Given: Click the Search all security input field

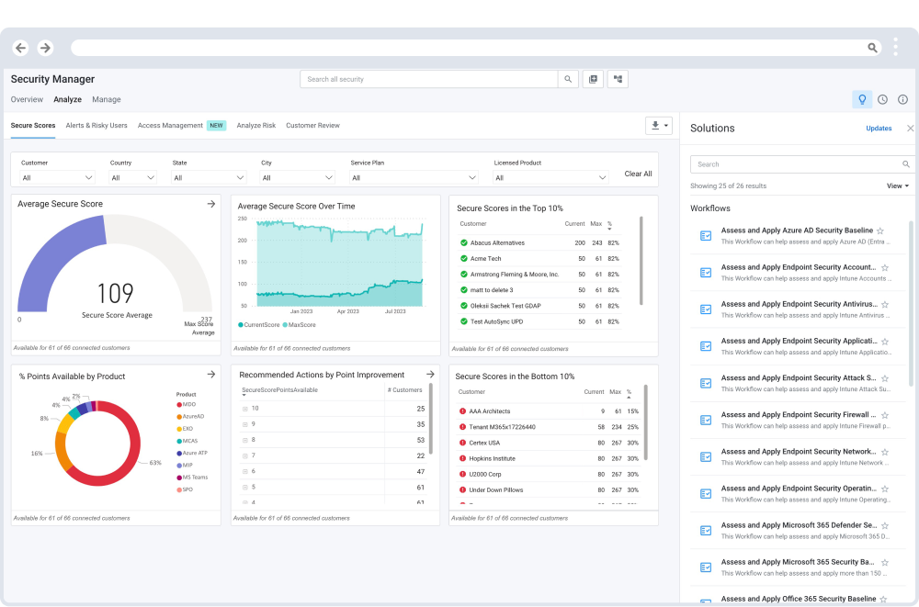Looking at the screenshot, I should pos(429,79).
